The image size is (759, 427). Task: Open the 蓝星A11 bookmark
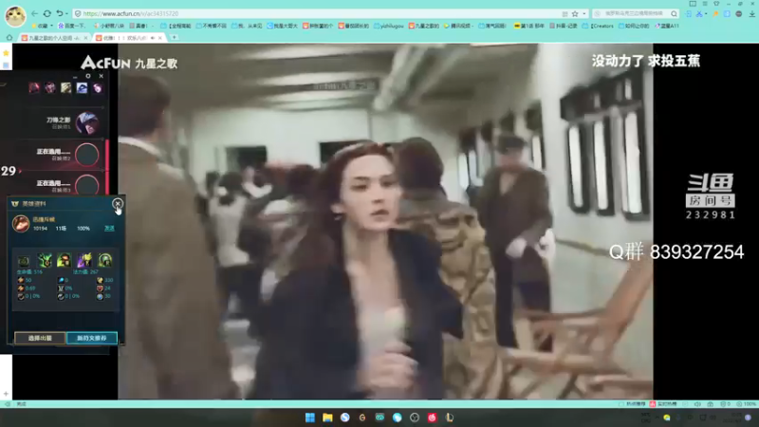[667, 26]
